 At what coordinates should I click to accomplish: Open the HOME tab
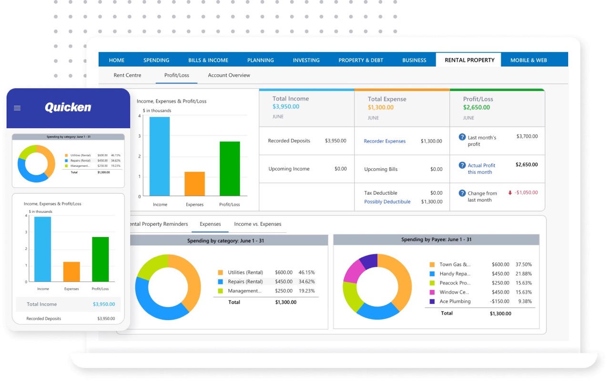point(117,60)
